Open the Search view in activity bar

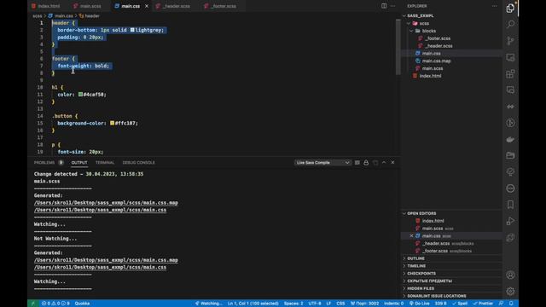510,24
